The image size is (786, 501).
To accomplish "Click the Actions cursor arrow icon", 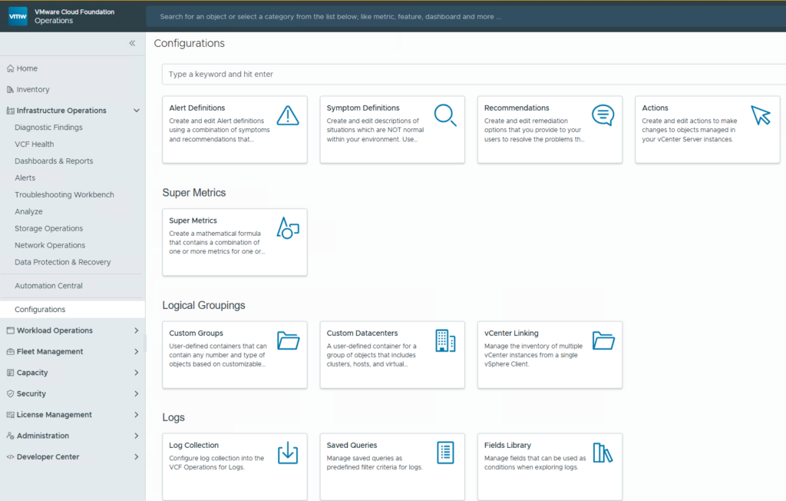I will tap(760, 115).
